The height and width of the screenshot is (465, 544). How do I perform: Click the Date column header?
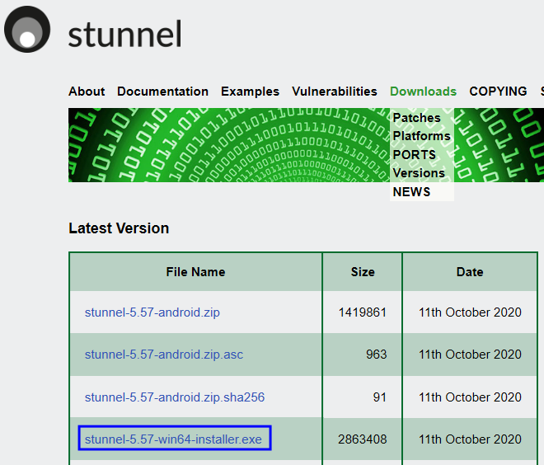[470, 272]
